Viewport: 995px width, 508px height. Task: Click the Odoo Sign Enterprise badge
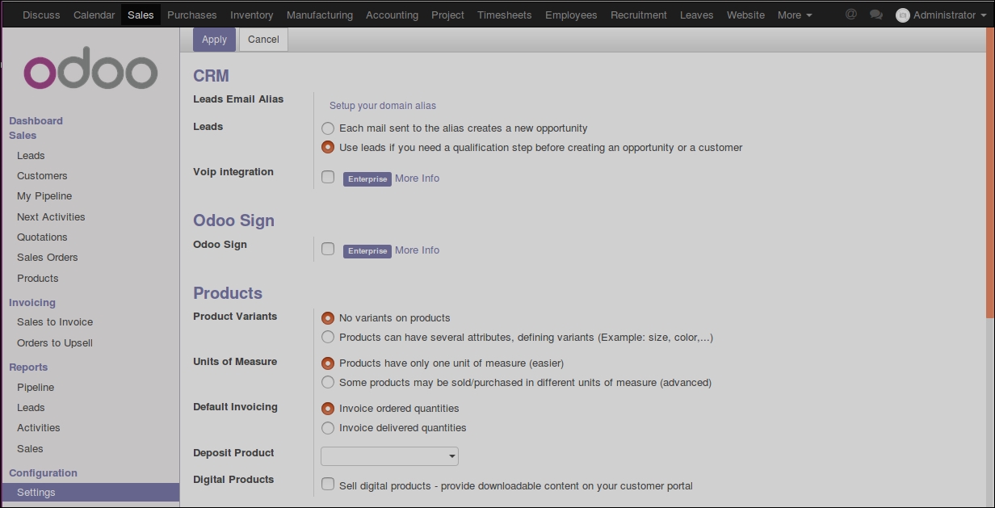pyautogui.click(x=367, y=251)
